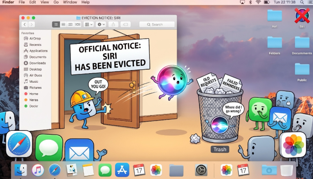Switch to gallery view in Finder toolbar
313x179 pixels.
click(77, 24)
